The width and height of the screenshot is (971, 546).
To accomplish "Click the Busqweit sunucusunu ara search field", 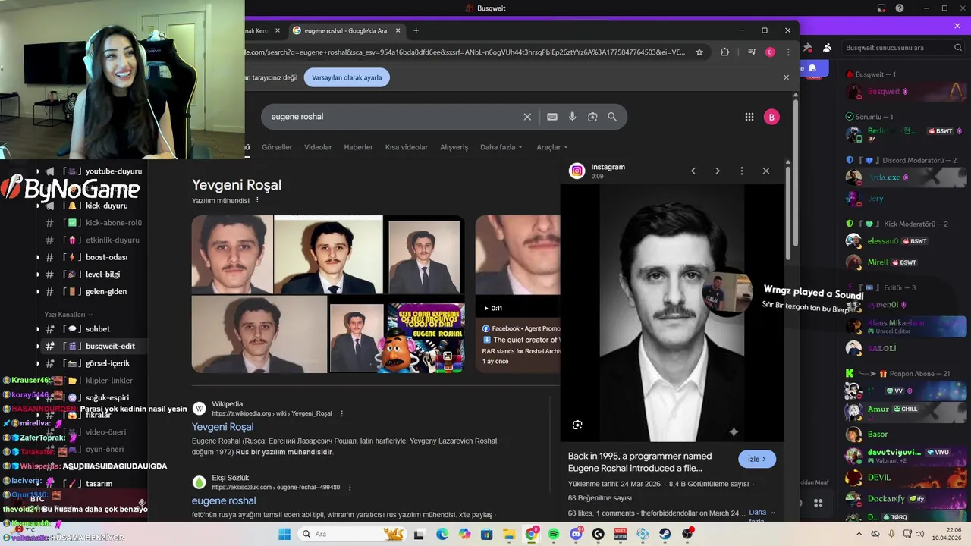I will (903, 48).
